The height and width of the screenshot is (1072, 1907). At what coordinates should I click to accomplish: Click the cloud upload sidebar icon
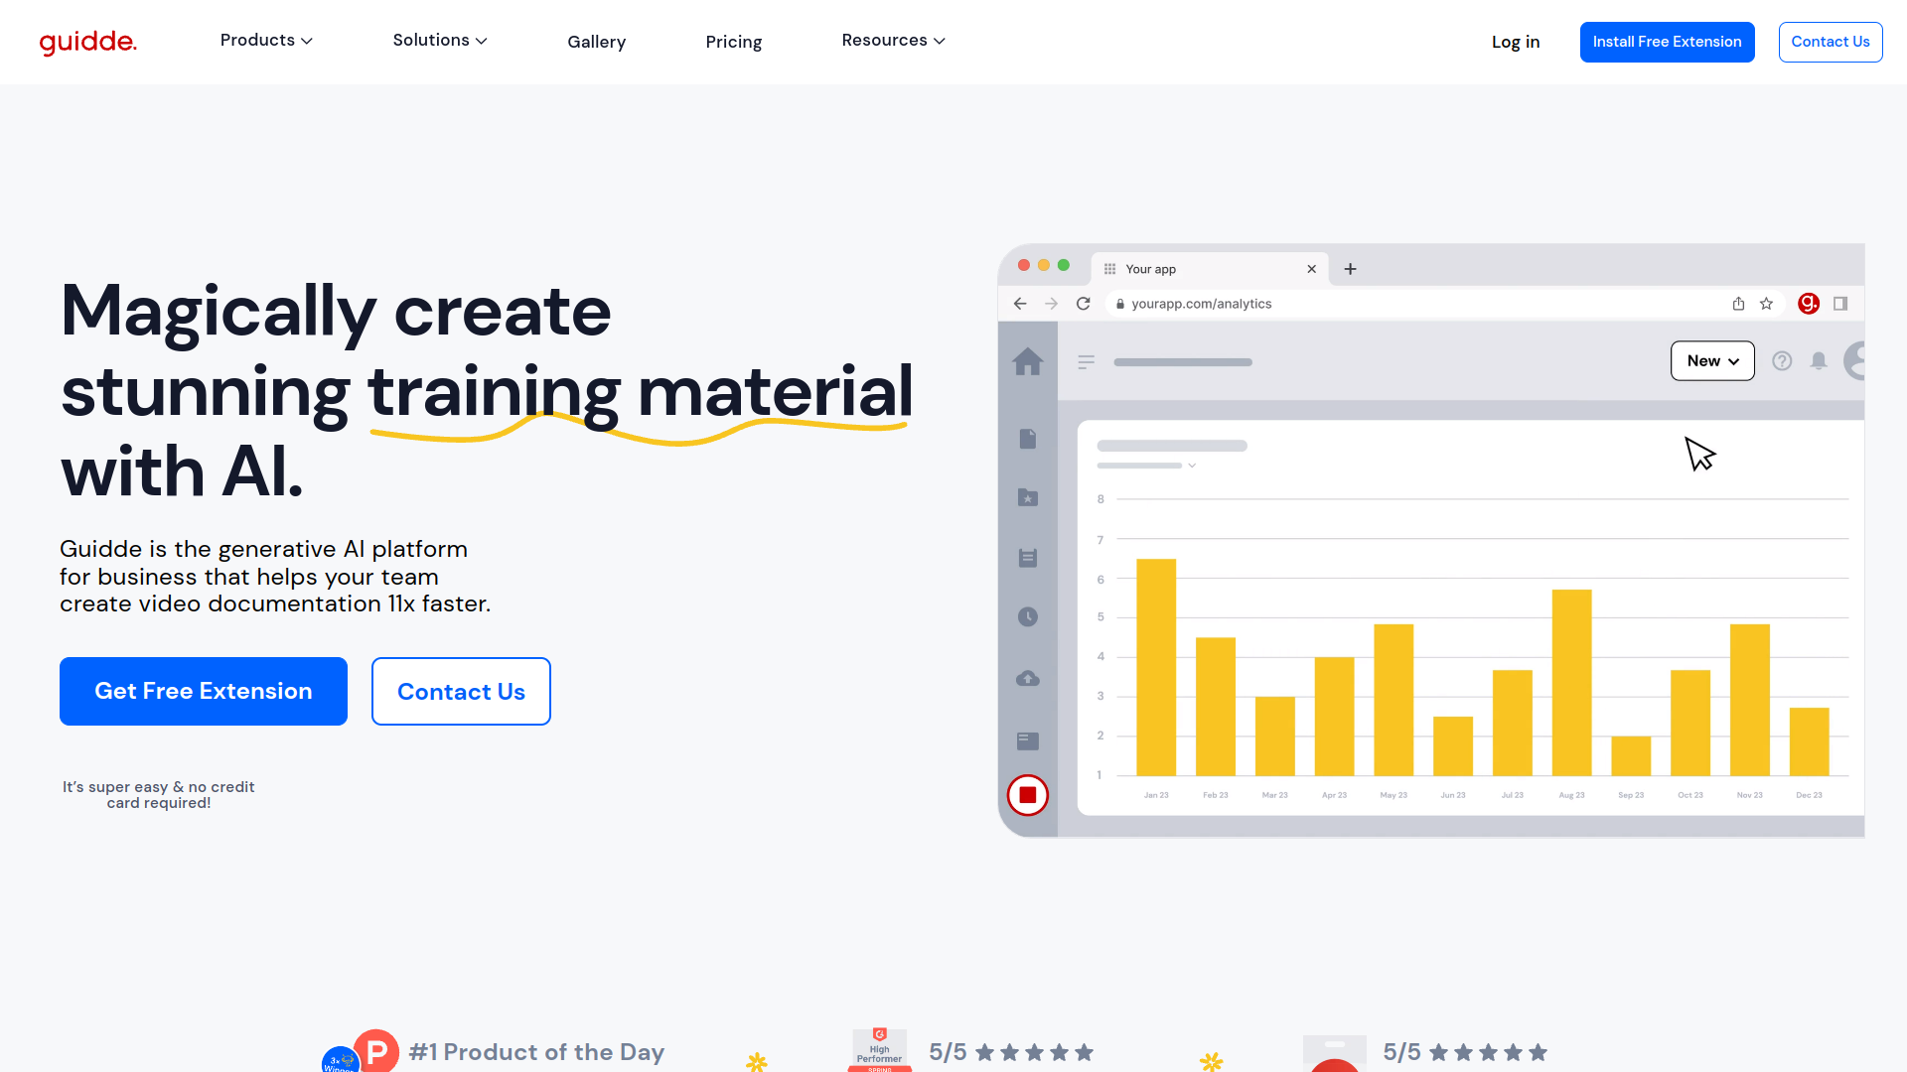(x=1028, y=679)
